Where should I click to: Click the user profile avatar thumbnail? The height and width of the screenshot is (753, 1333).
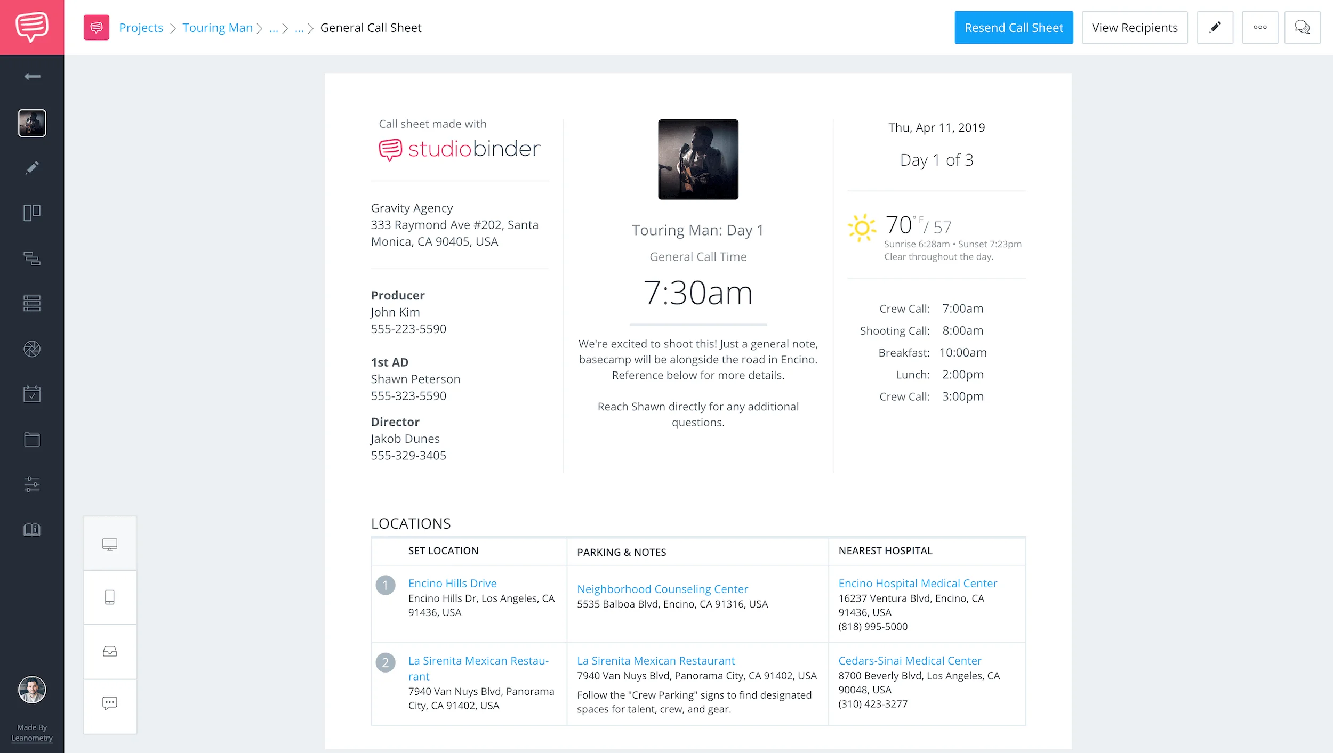(31, 690)
